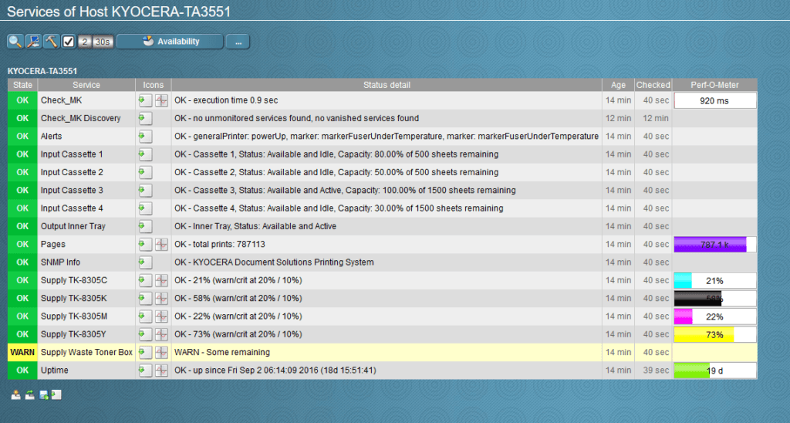Click the magenta 22% Perf-O-Meter
The height and width of the screenshot is (423, 790).
pos(715,316)
